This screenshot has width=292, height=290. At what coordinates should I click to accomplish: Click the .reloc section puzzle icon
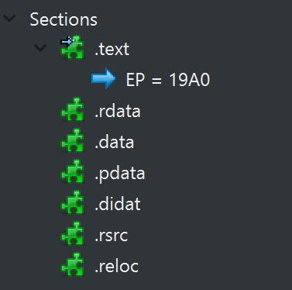[x=73, y=264]
